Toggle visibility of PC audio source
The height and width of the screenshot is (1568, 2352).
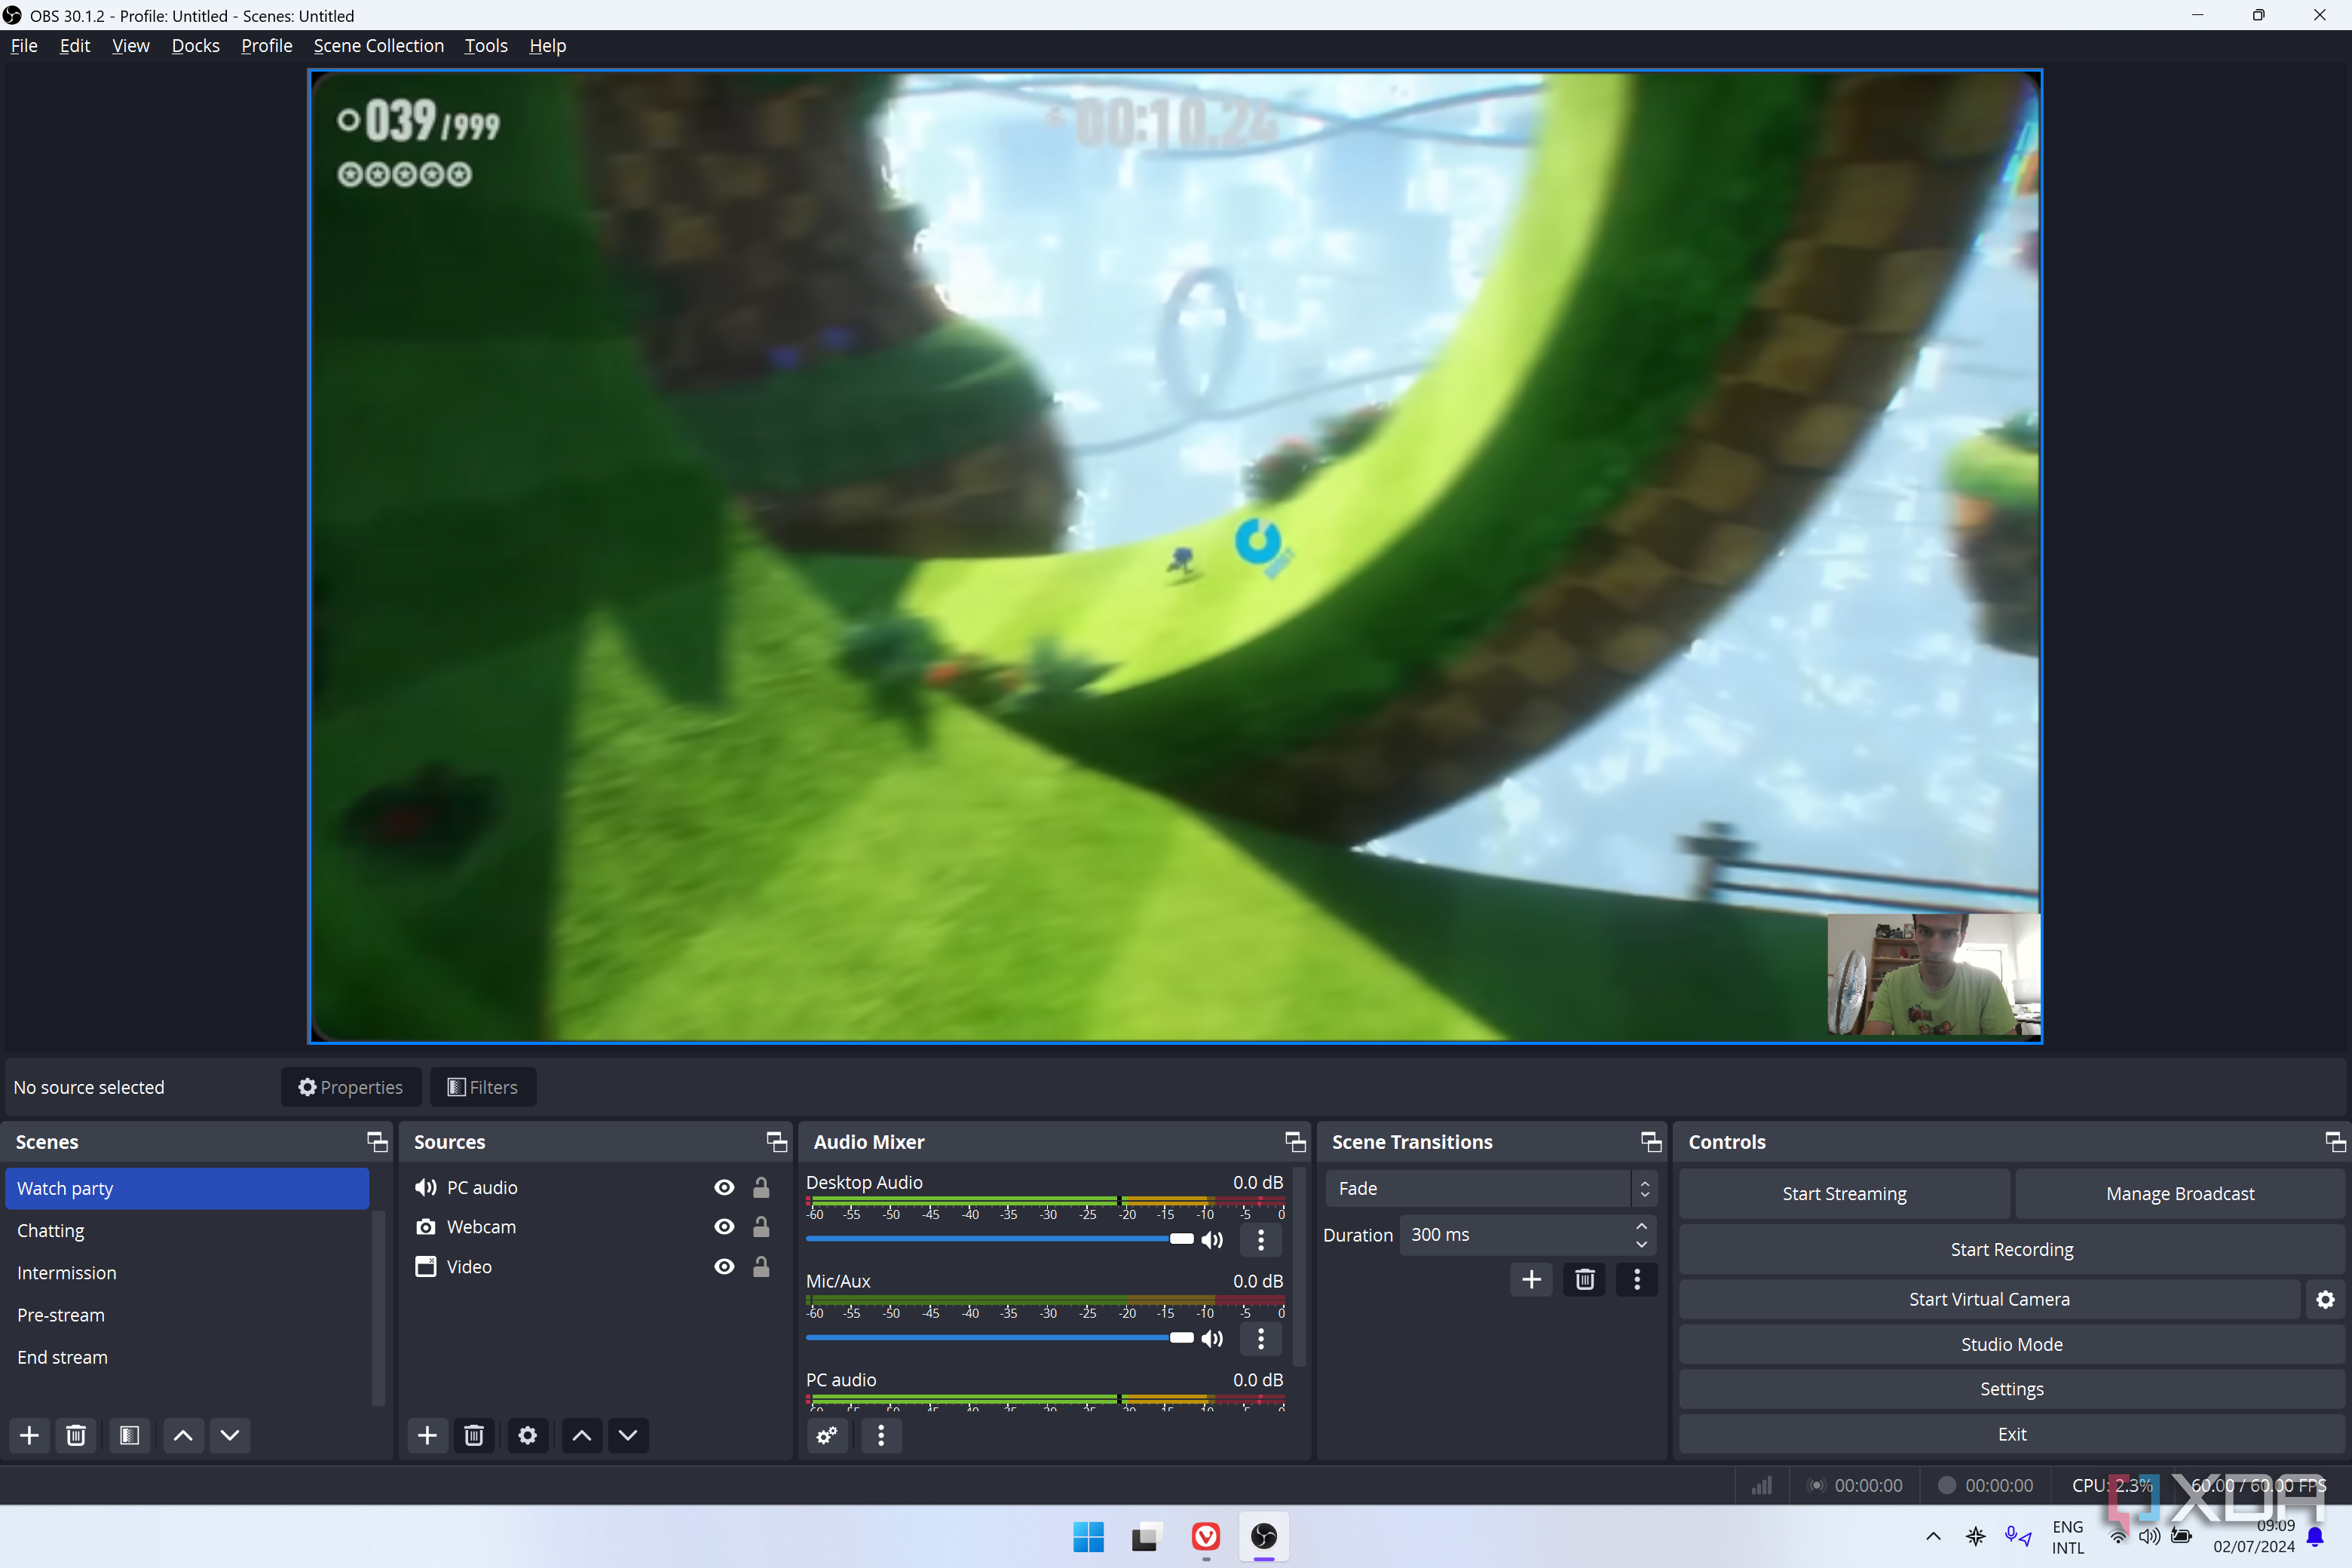pos(724,1187)
